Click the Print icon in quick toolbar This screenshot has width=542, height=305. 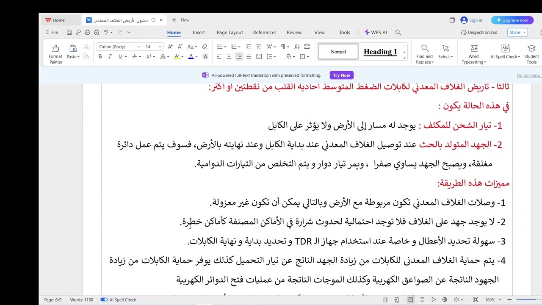[87, 32]
